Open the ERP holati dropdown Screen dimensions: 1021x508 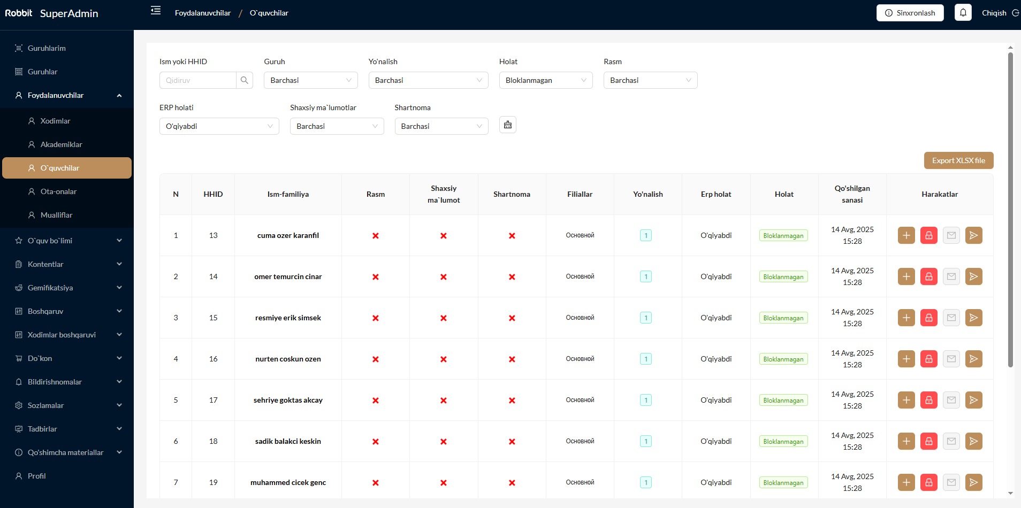point(219,126)
